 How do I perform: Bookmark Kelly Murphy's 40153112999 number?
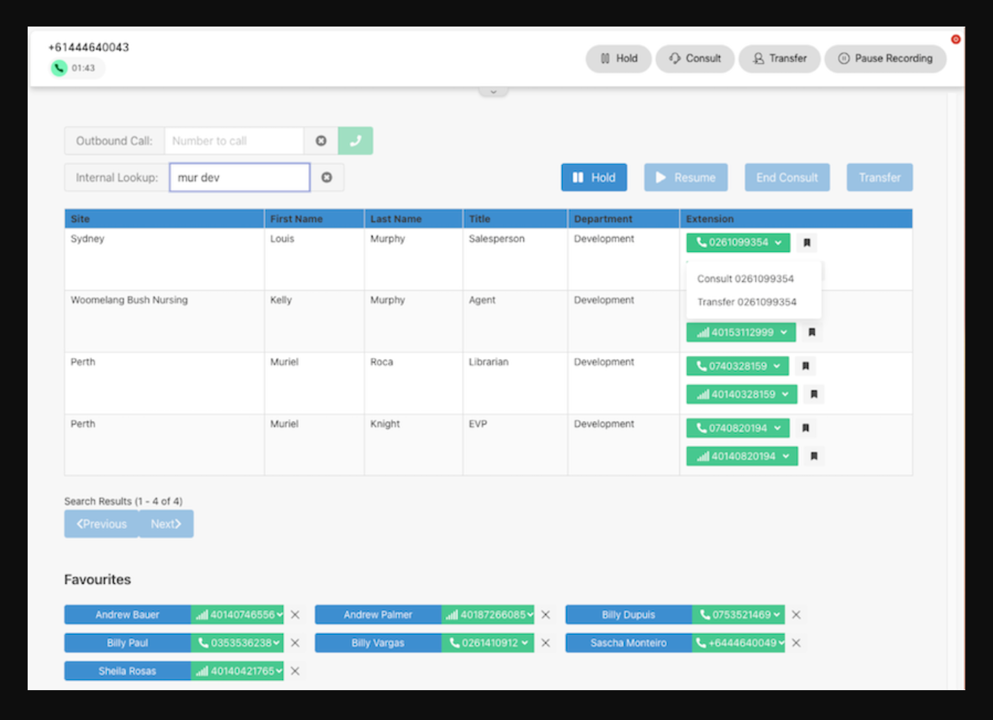[812, 332]
